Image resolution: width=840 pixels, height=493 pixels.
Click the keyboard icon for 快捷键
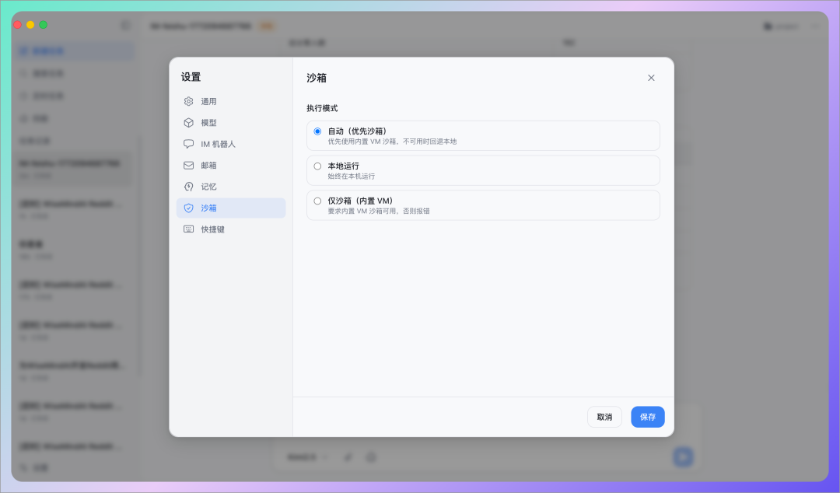188,229
